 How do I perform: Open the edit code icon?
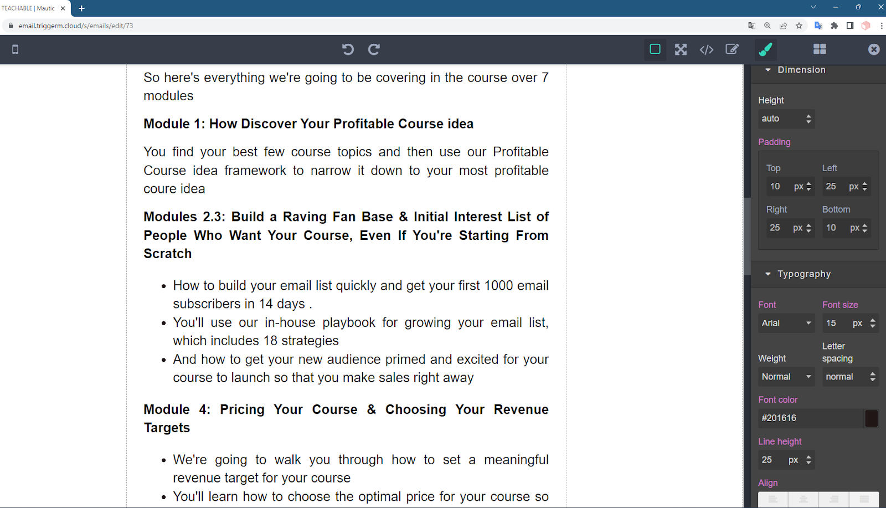click(x=733, y=49)
